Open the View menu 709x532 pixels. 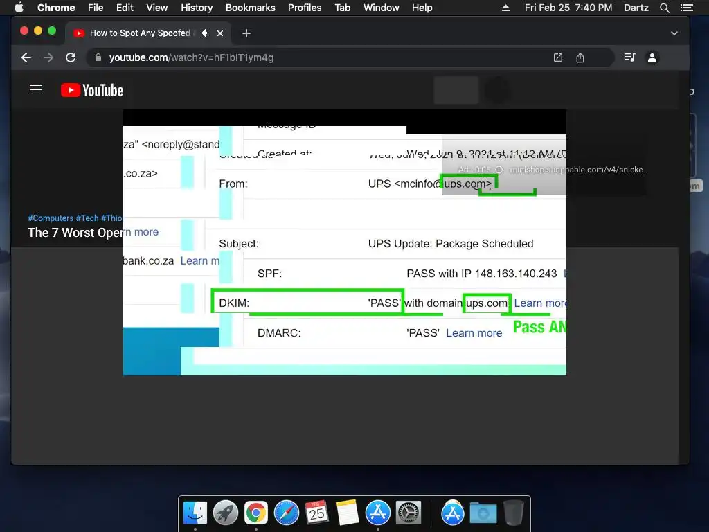[157, 8]
